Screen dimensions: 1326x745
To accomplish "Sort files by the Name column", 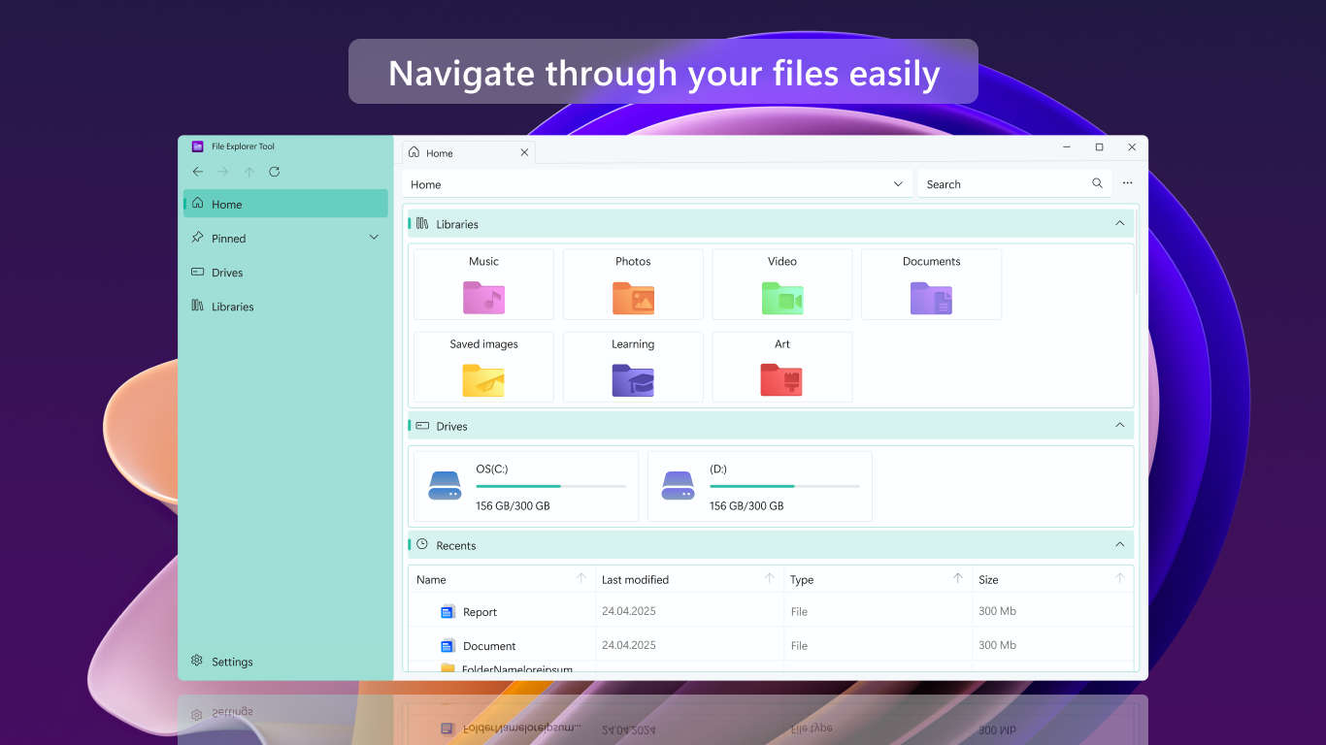I will coord(431,579).
